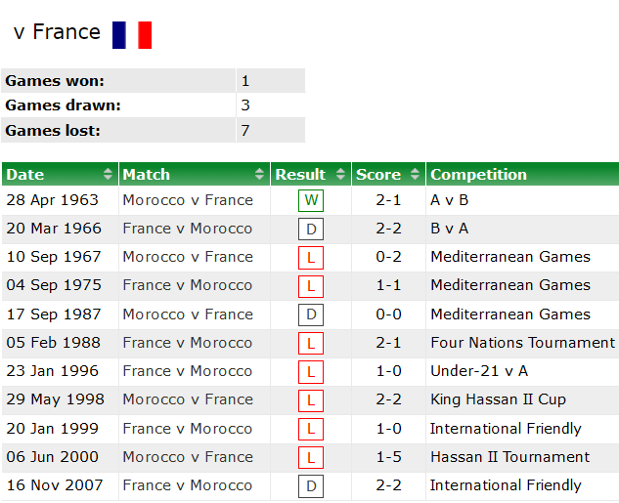Image resolution: width=619 pixels, height=503 pixels.
Task: Click the Games won row label
Action: point(55,81)
